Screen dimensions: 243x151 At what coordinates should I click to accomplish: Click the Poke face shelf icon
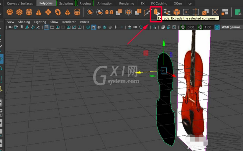pyautogui.click(x=215, y=12)
